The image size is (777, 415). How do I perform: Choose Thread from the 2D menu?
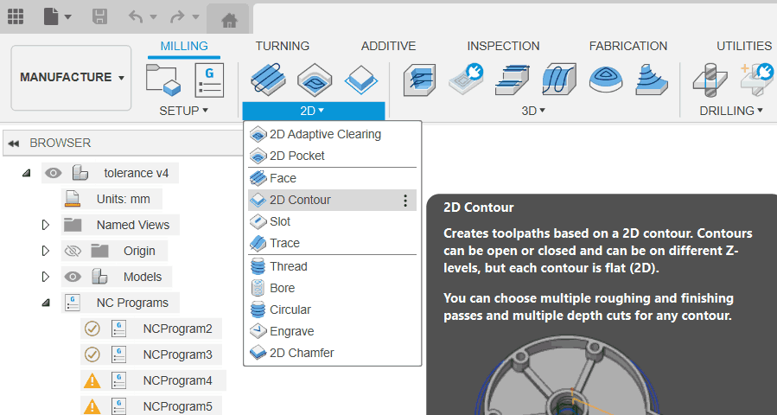[x=332, y=266]
